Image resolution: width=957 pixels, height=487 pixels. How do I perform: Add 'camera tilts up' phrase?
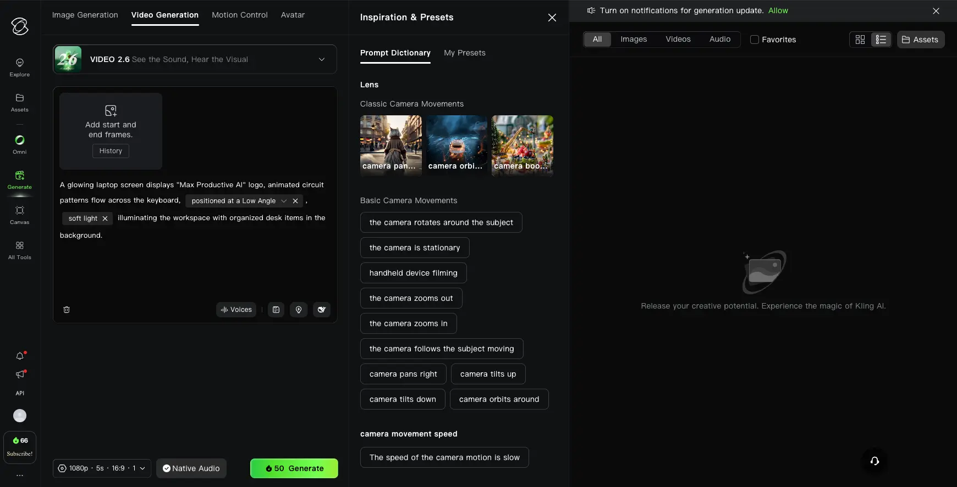click(x=488, y=374)
